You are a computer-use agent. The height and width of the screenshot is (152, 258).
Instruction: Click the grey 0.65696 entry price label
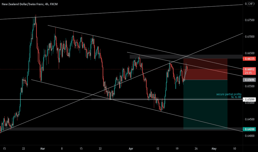[249, 80]
